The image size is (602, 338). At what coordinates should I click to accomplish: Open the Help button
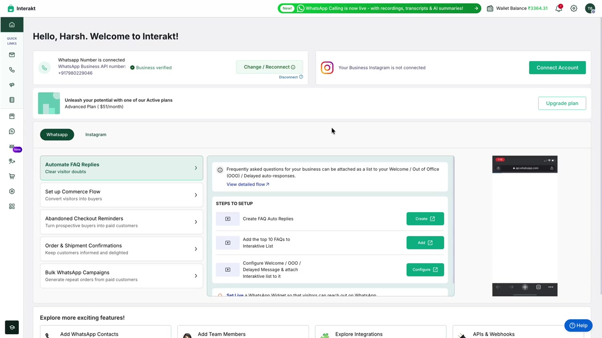click(x=578, y=325)
